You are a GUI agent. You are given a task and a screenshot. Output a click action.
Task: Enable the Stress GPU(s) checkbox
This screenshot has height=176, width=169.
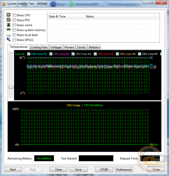(14, 40)
